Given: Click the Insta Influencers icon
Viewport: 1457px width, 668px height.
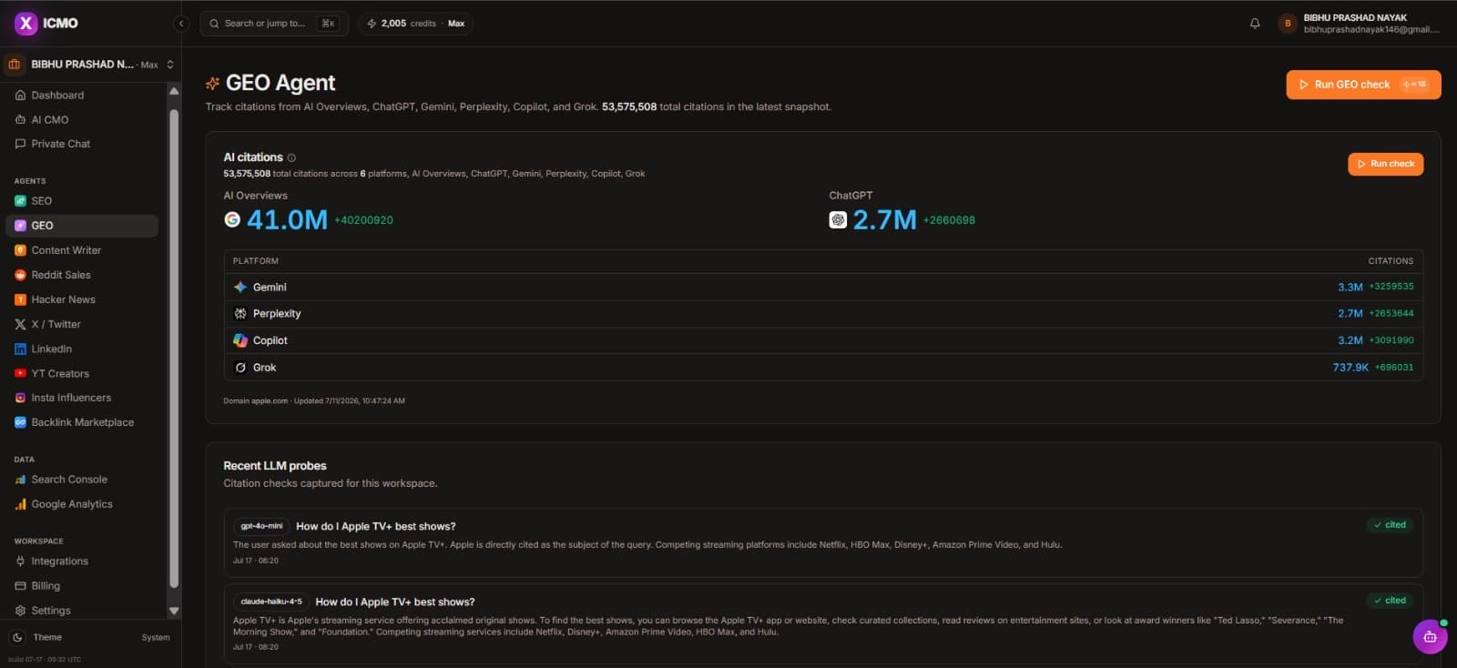Looking at the screenshot, I should pos(20,398).
